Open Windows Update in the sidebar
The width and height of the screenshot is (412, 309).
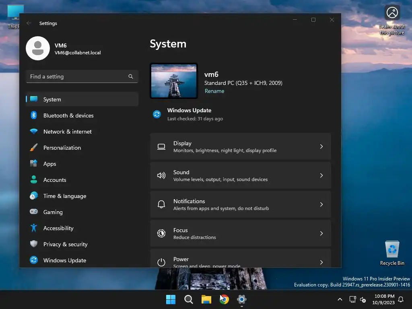(x=82, y=260)
